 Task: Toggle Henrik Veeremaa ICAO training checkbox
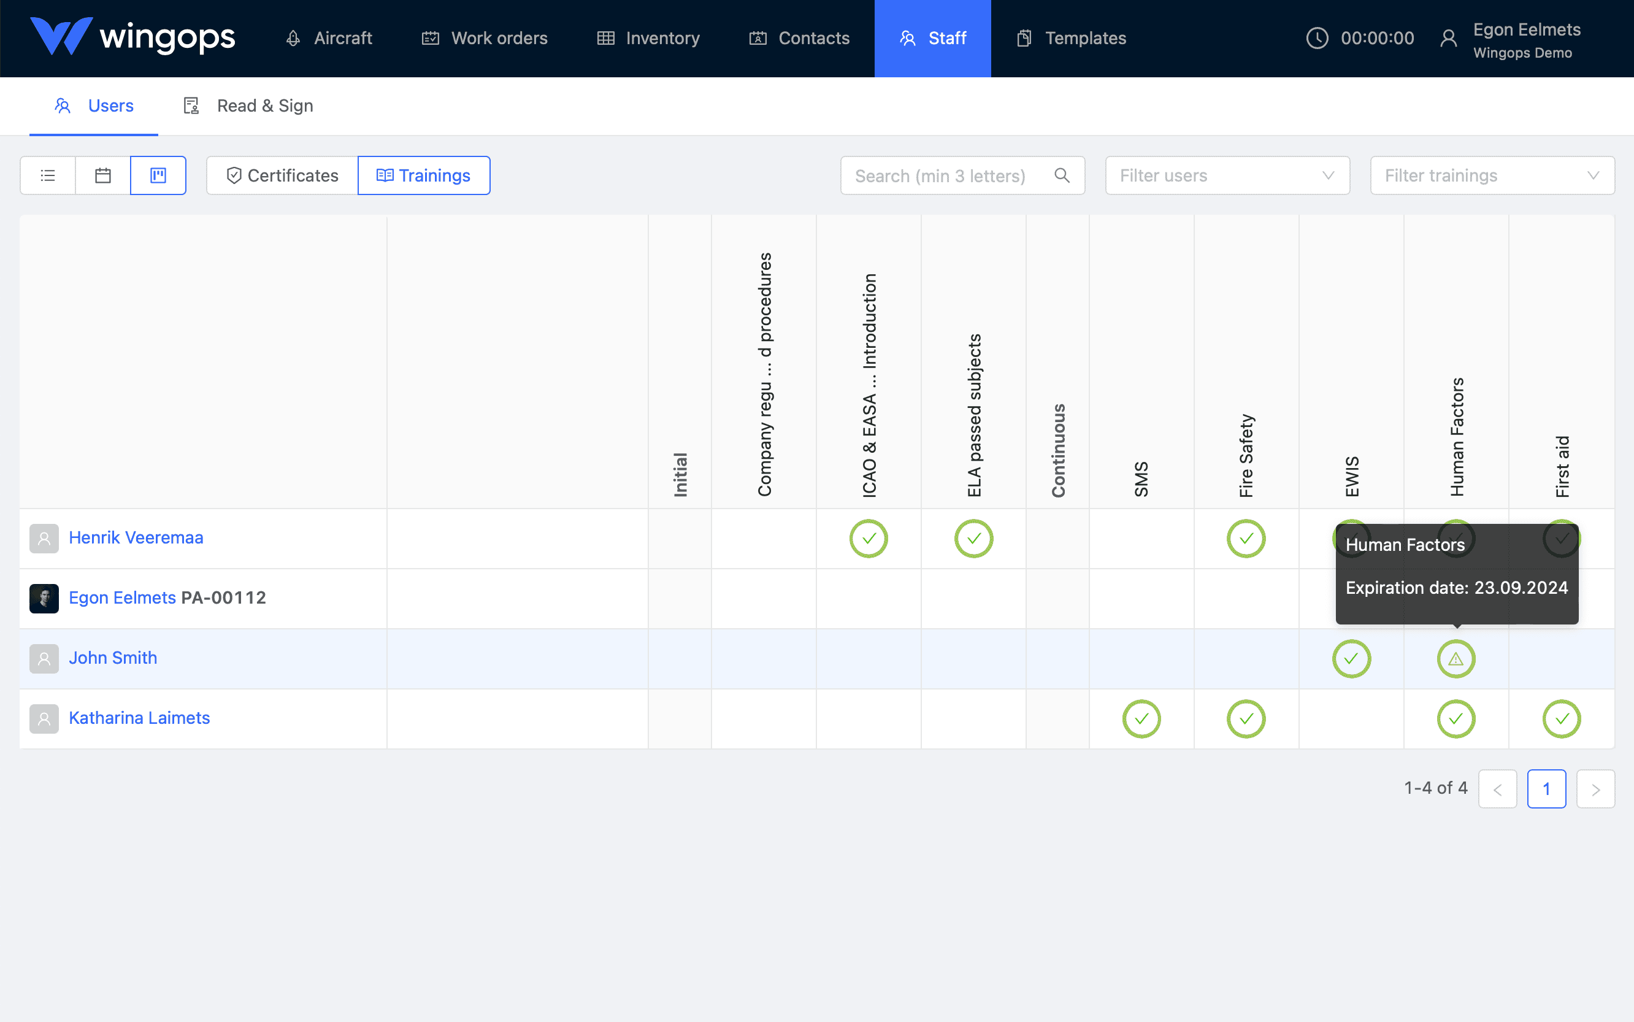[x=869, y=538]
